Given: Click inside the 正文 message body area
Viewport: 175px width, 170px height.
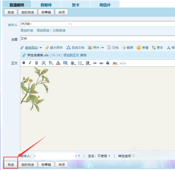Looking at the screenshot, I should [98, 109].
